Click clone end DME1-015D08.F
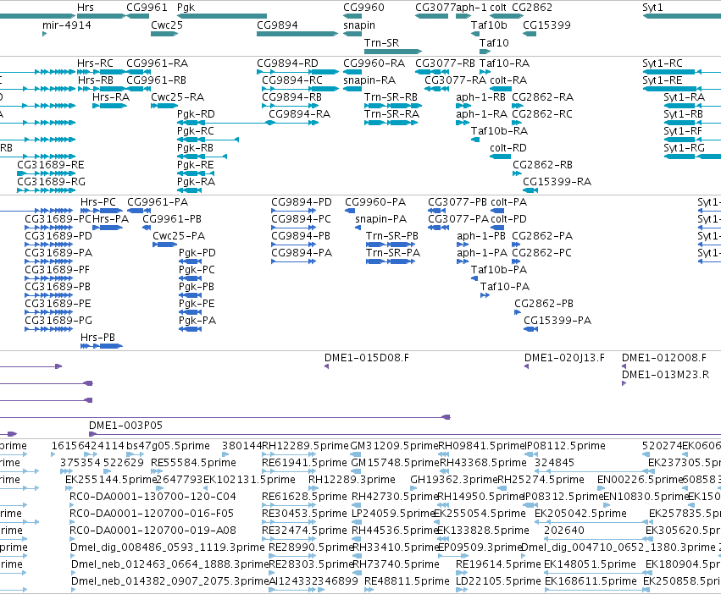 [367, 358]
